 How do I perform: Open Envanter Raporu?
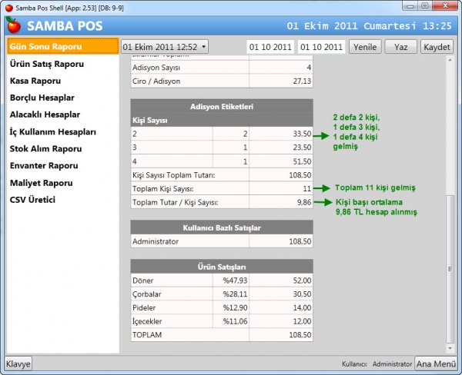click(x=44, y=165)
